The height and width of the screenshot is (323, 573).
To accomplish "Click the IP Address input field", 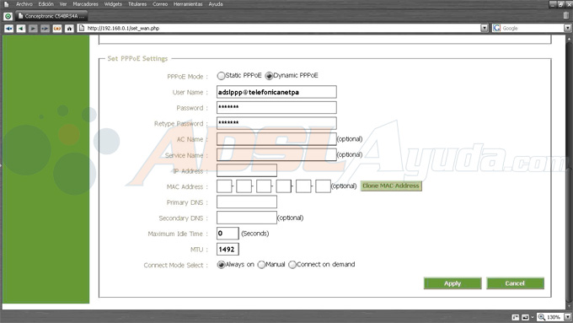I will click(247, 170).
